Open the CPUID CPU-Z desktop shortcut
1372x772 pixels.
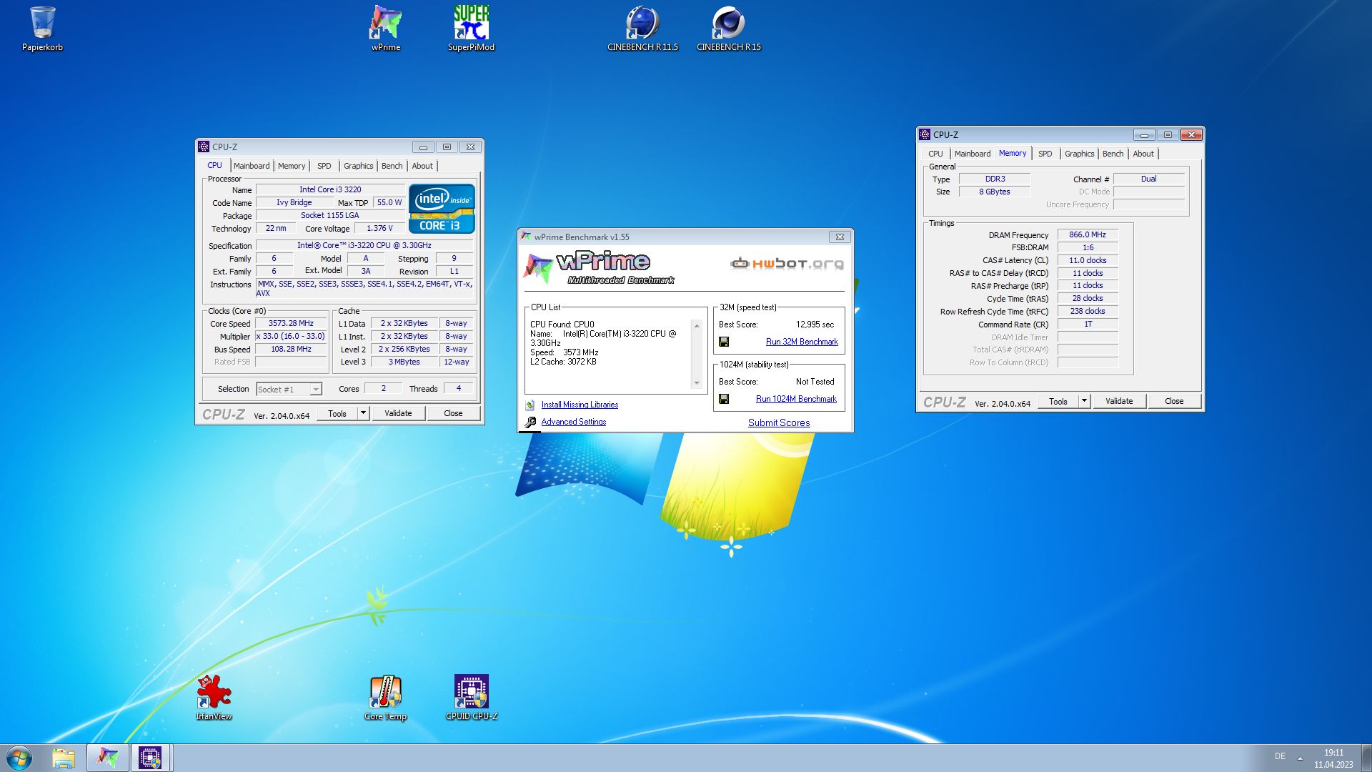pos(472,698)
